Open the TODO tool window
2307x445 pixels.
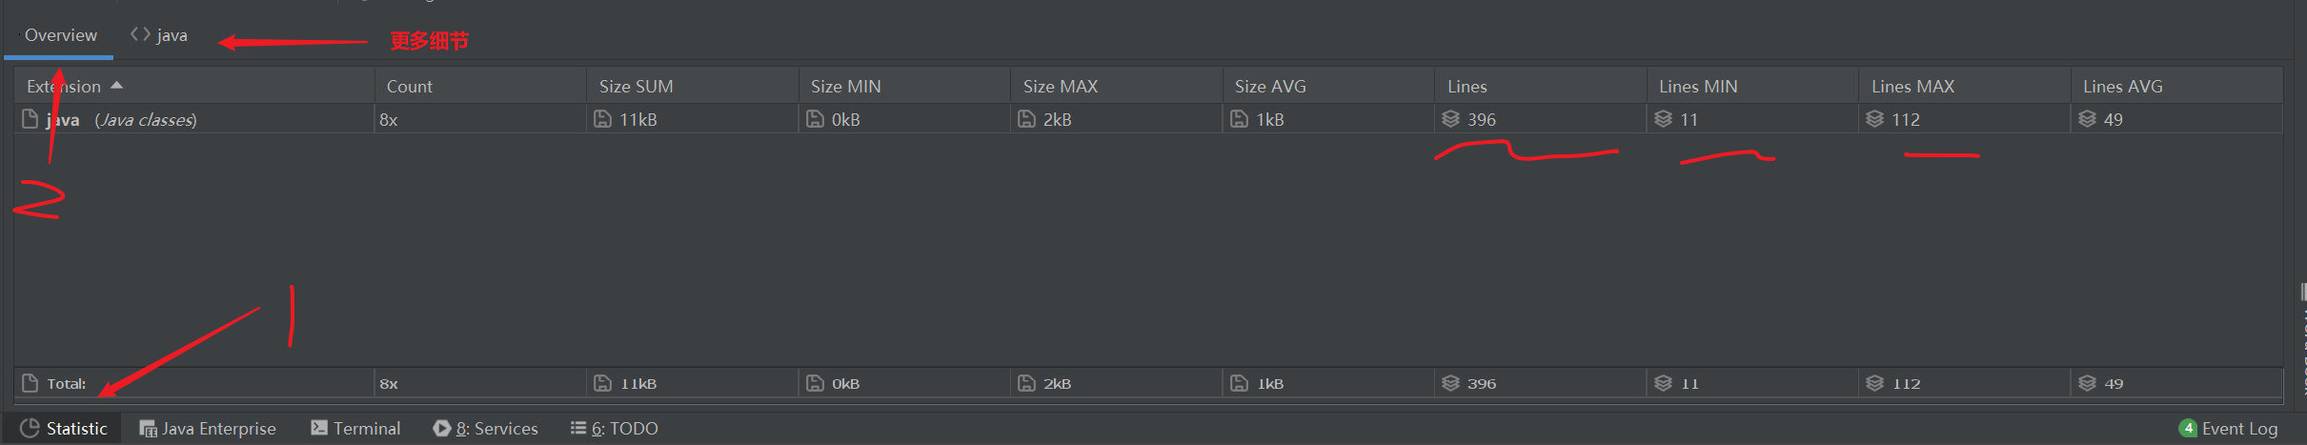click(615, 429)
